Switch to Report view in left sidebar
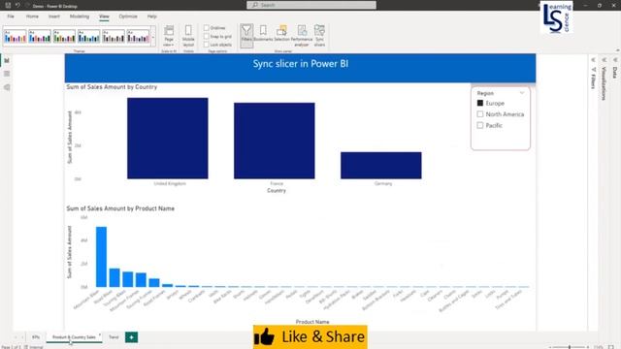Screen dimensions: 621x349 pyautogui.click(x=7, y=60)
